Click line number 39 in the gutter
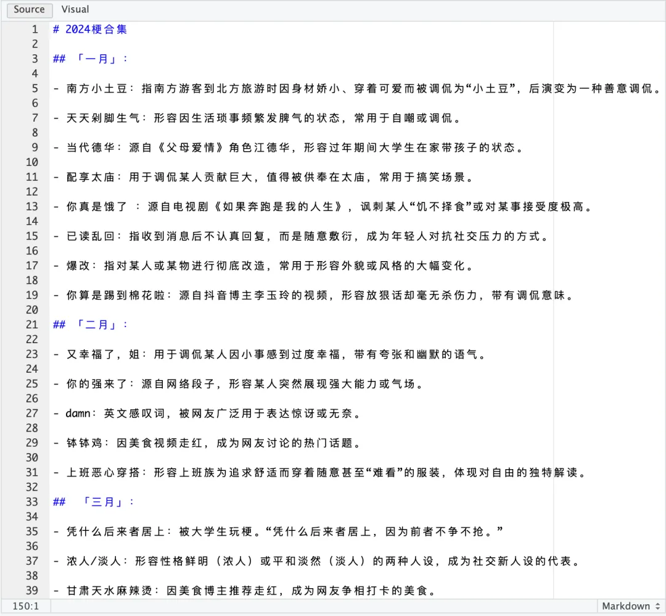666x616 pixels. click(x=32, y=591)
